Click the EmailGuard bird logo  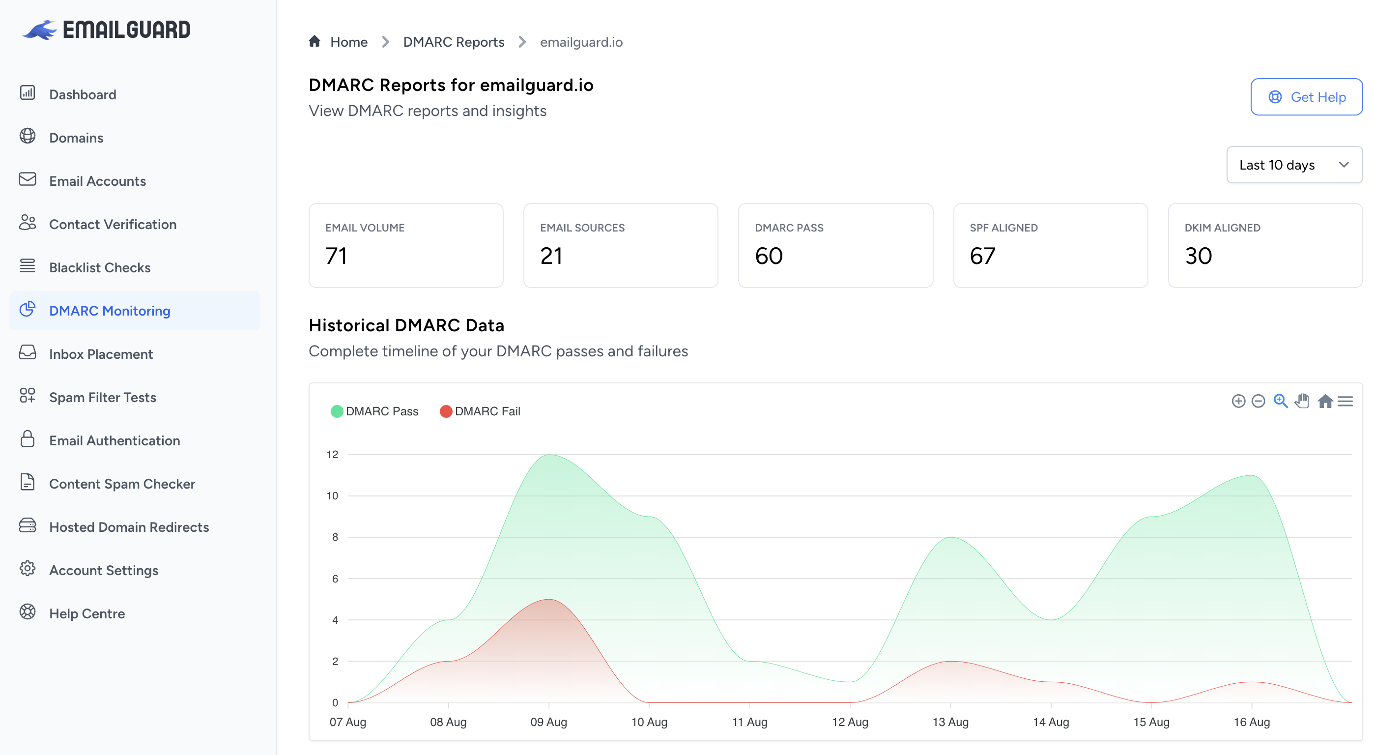[x=39, y=30]
